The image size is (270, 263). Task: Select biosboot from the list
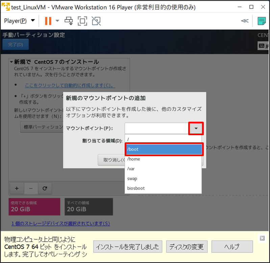point(163,188)
